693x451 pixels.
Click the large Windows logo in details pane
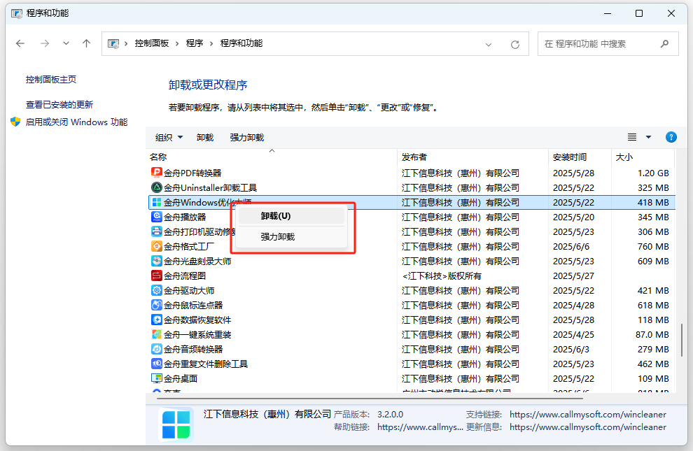pyautogui.click(x=176, y=424)
